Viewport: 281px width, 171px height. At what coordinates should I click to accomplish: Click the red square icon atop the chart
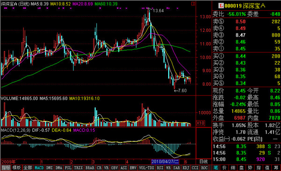click(x=193, y=3)
